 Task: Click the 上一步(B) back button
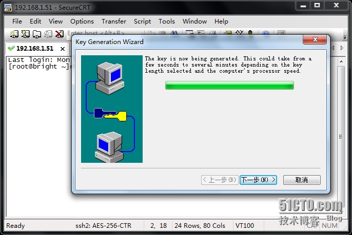(220, 180)
